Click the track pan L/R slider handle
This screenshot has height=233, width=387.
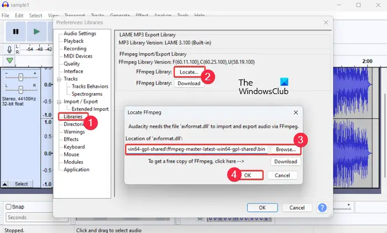tap(21, 90)
